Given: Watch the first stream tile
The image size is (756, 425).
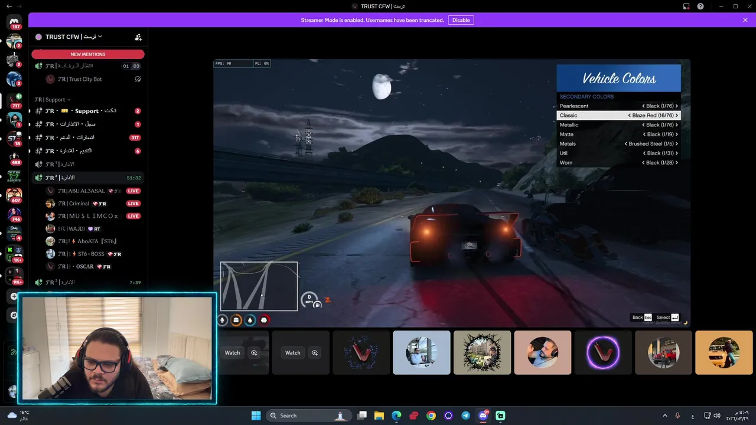Looking at the screenshot, I should 233,352.
